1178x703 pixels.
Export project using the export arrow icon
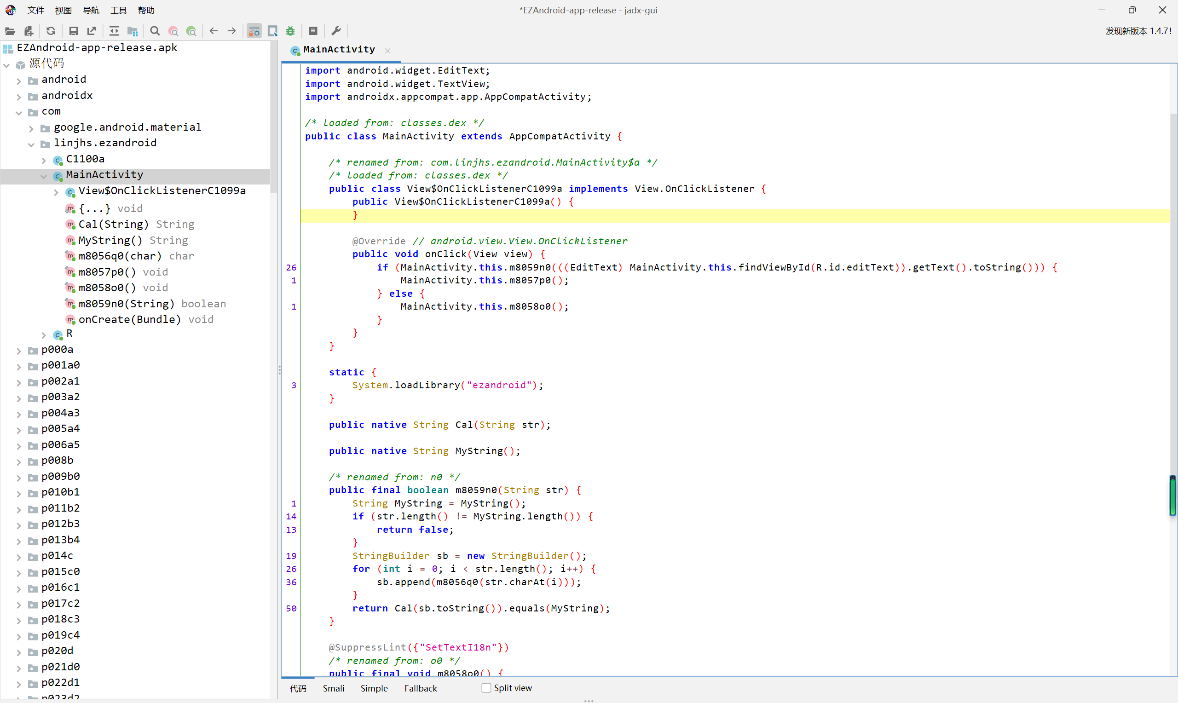click(x=92, y=31)
